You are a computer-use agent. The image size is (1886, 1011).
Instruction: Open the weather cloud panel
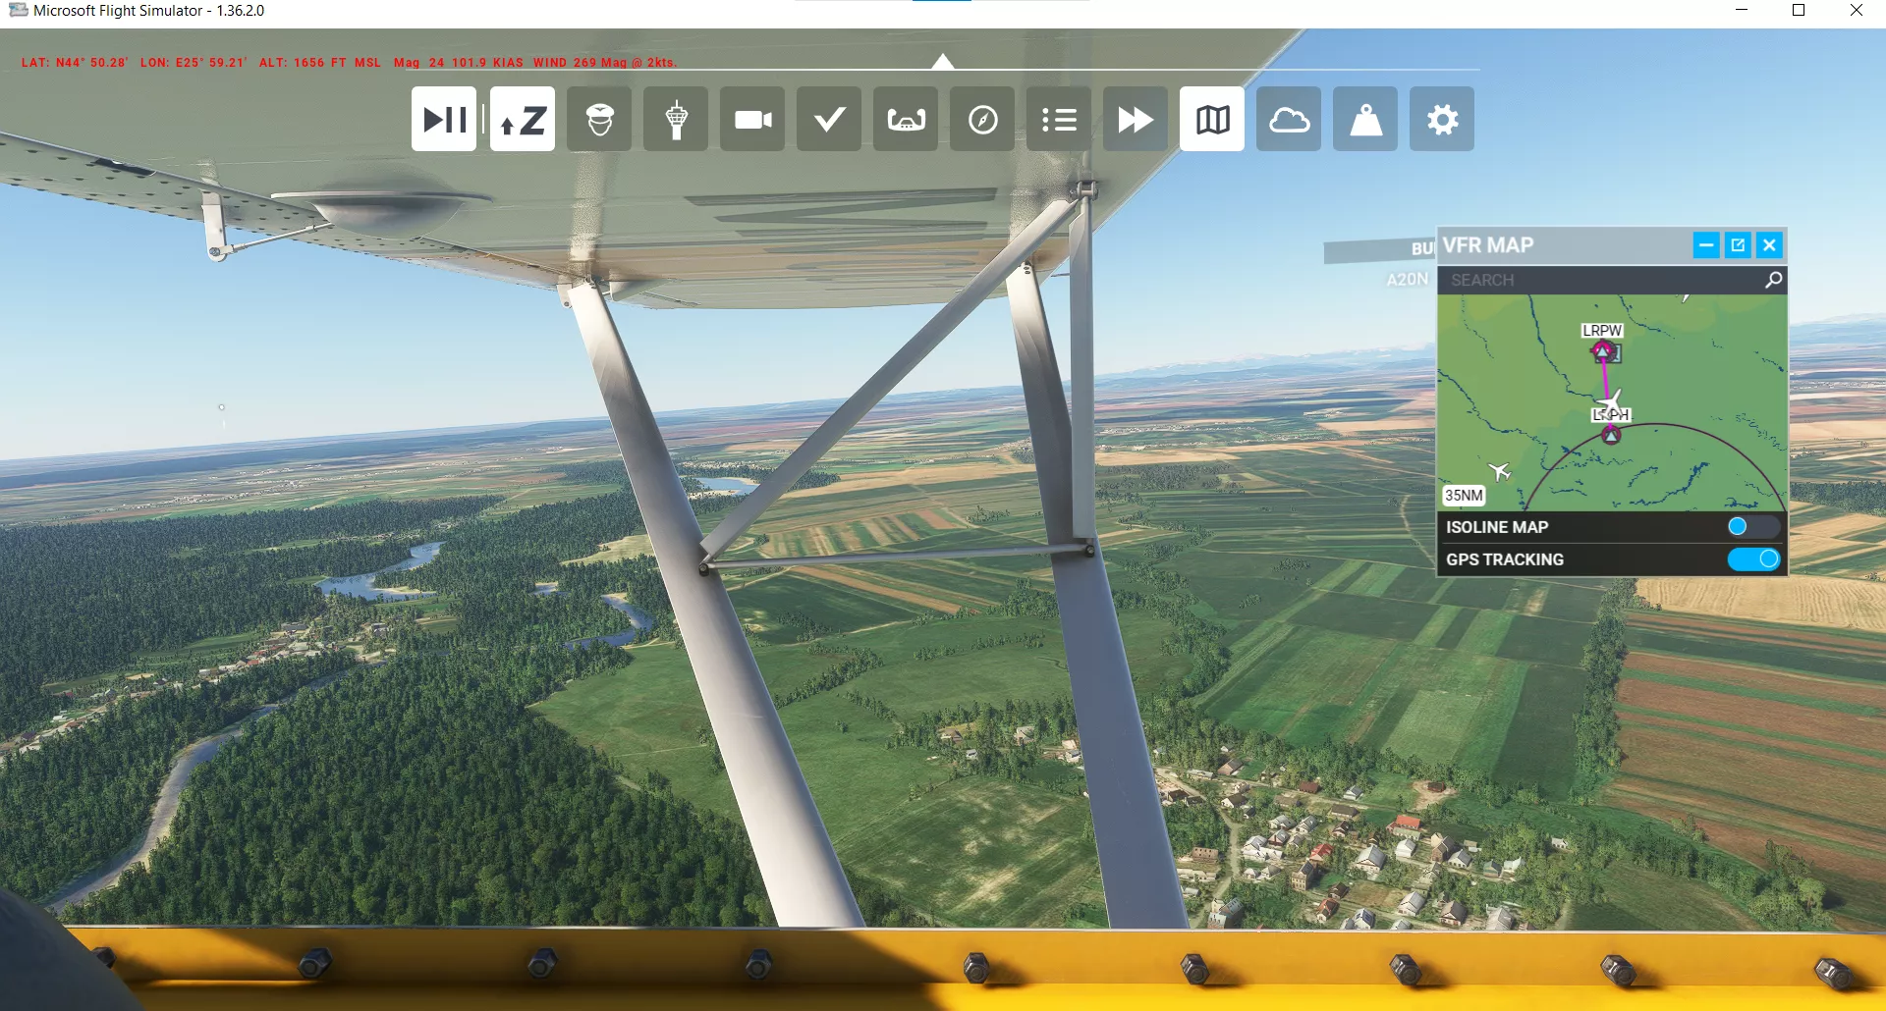(1289, 119)
